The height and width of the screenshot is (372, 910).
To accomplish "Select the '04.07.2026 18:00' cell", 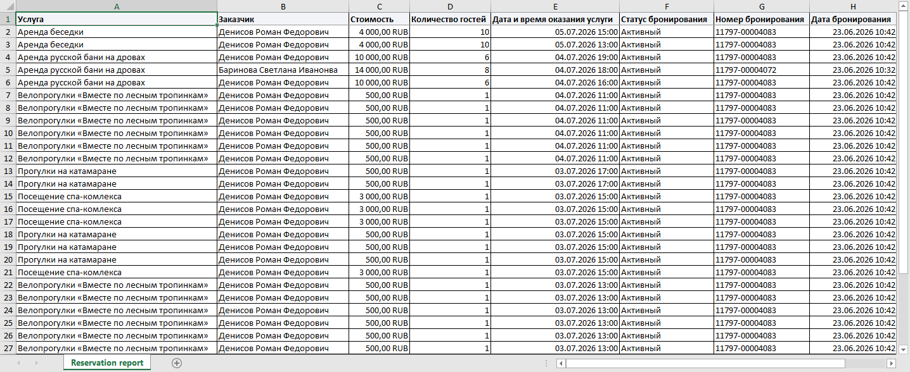I will tap(555, 70).
